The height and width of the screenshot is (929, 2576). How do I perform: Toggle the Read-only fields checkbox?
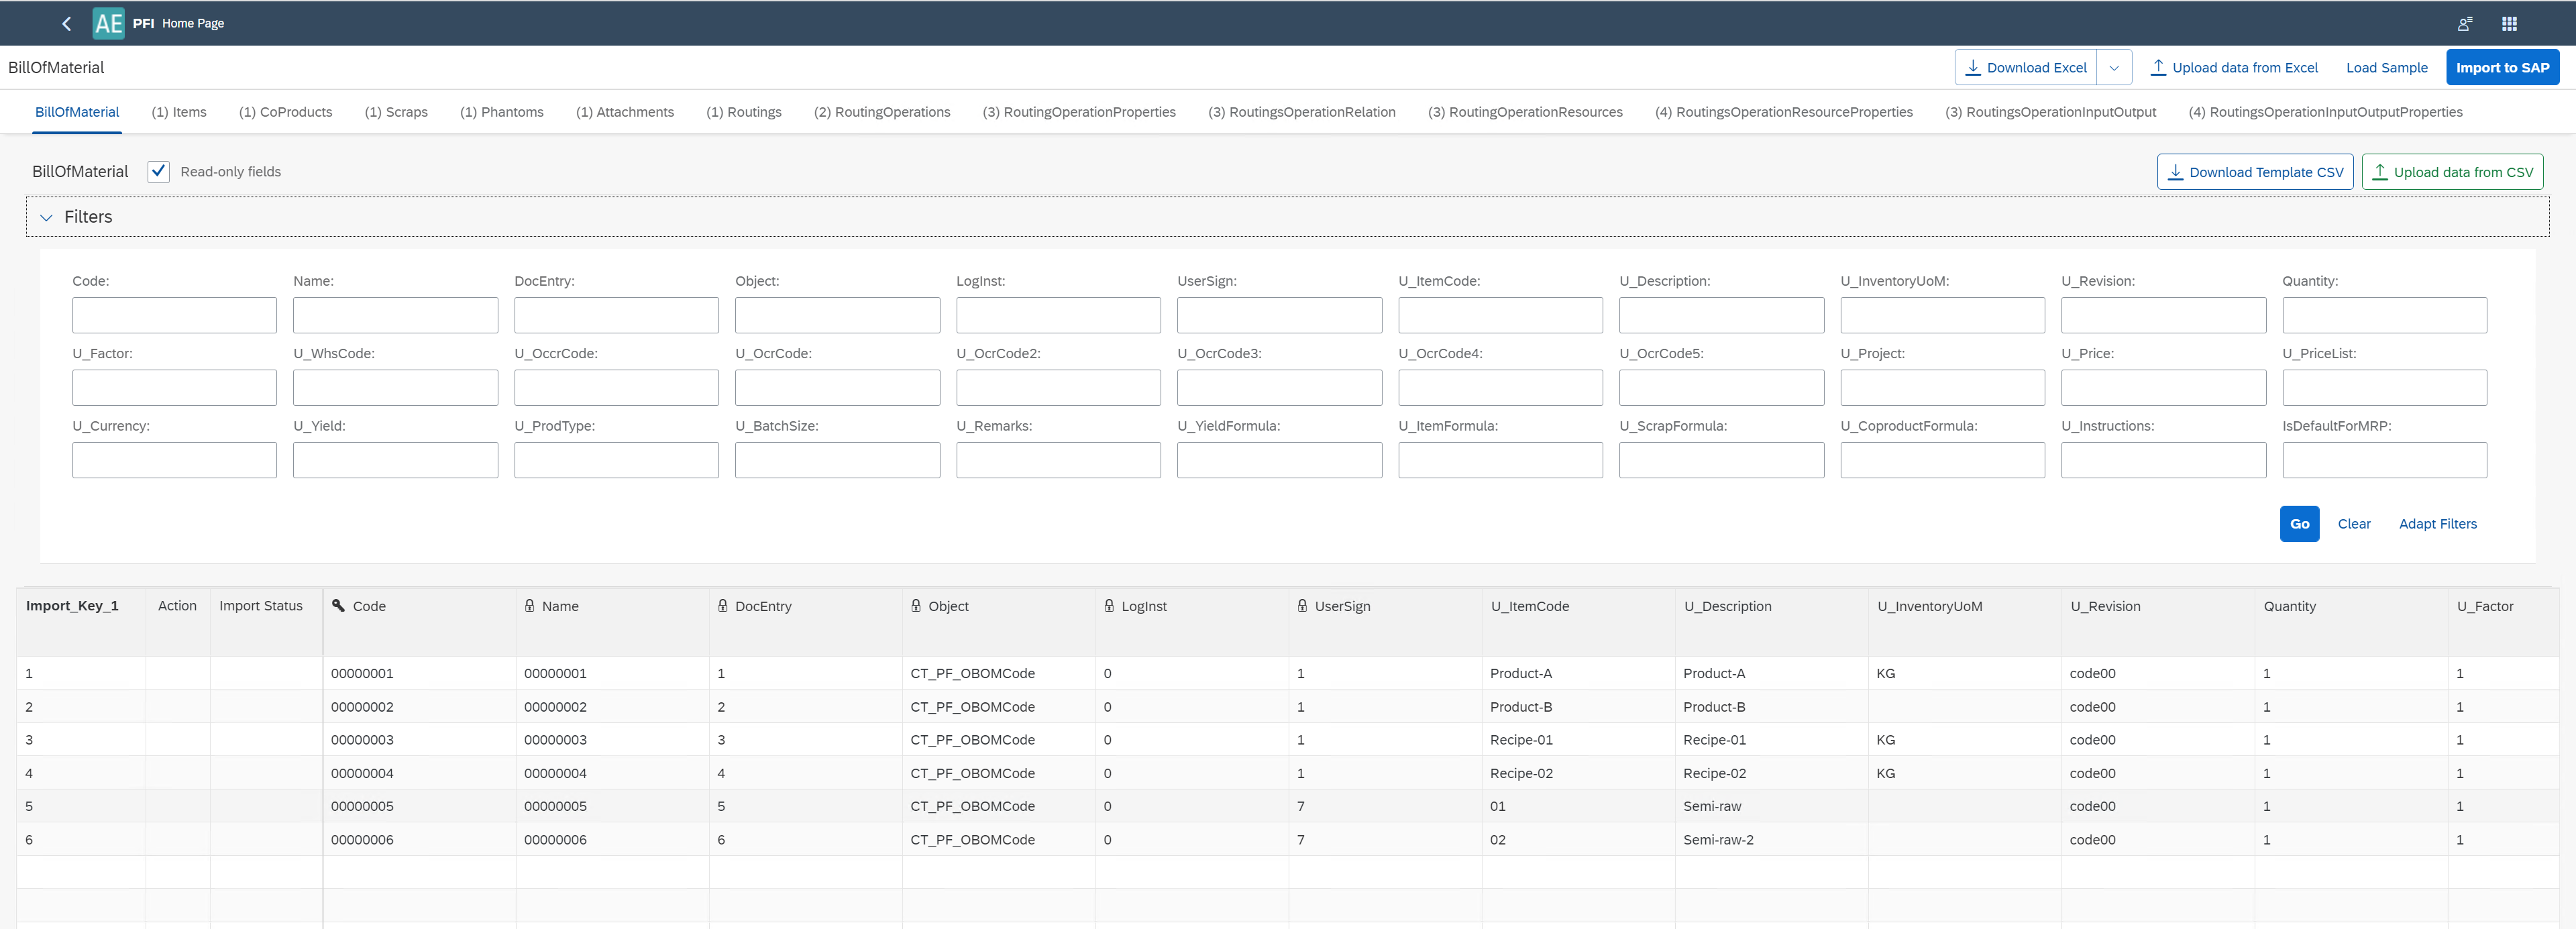coord(158,171)
